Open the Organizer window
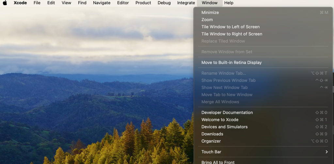Image resolution: width=334 pixels, height=164 pixels. tap(211, 141)
